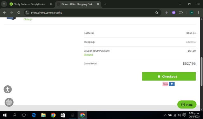Viewport: 203px width, 119px height.
Task: Open the dark mouse app taskbar icon
Action: 73,115
